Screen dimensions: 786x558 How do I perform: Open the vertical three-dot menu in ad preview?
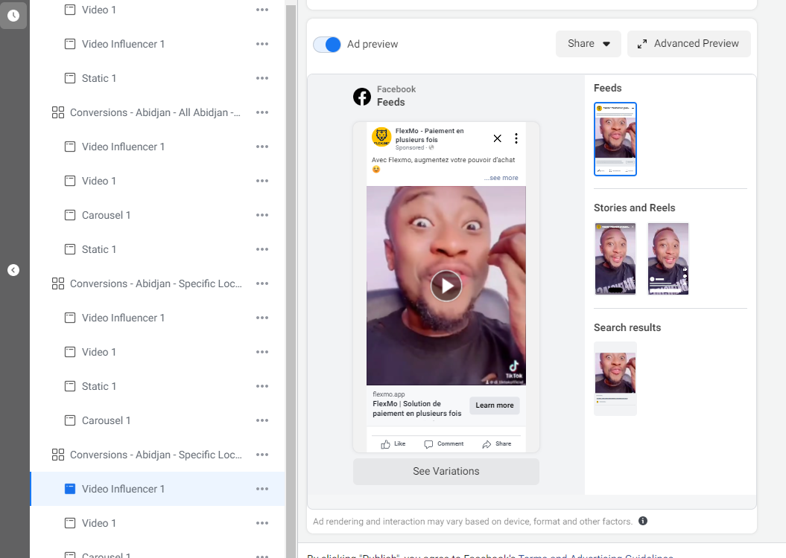[x=516, y=138]
